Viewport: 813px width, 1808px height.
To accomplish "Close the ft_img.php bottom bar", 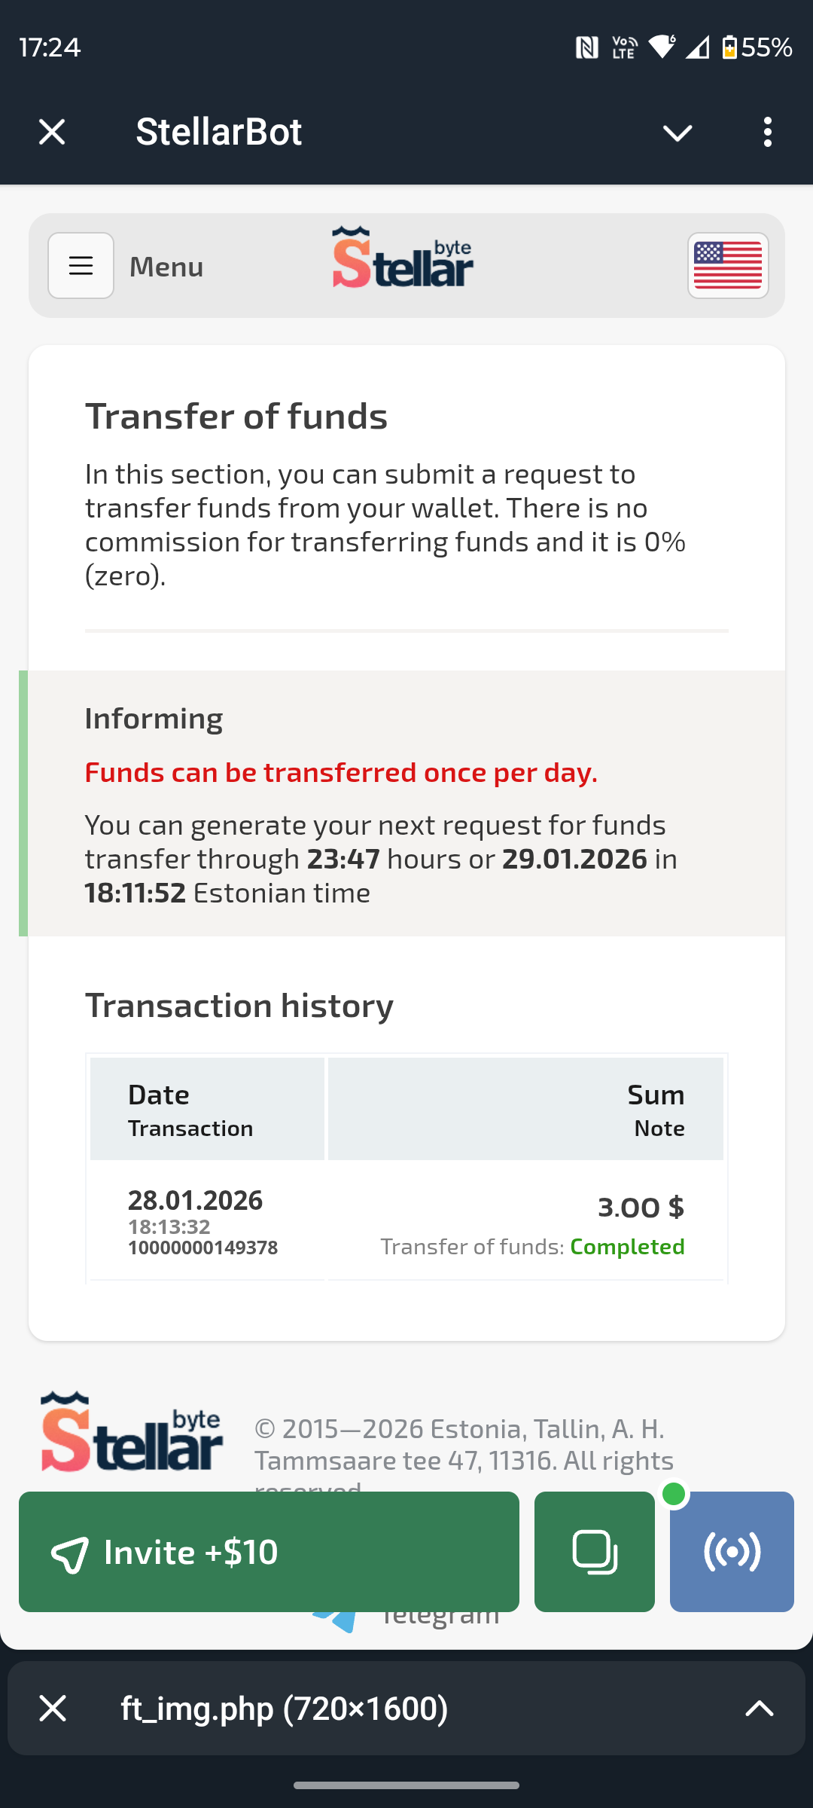I will coord(53,1709).
